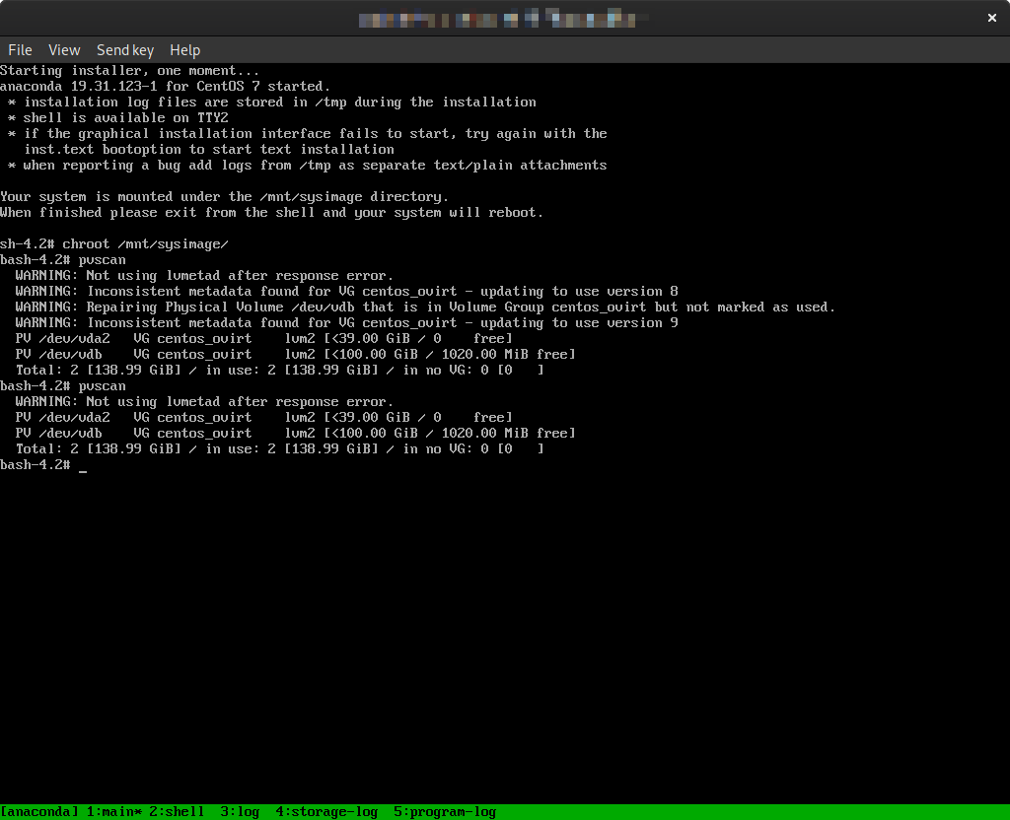Screen dimensions: 1010x820
Task: Click the [anaconda] session label
Action: 39,812
